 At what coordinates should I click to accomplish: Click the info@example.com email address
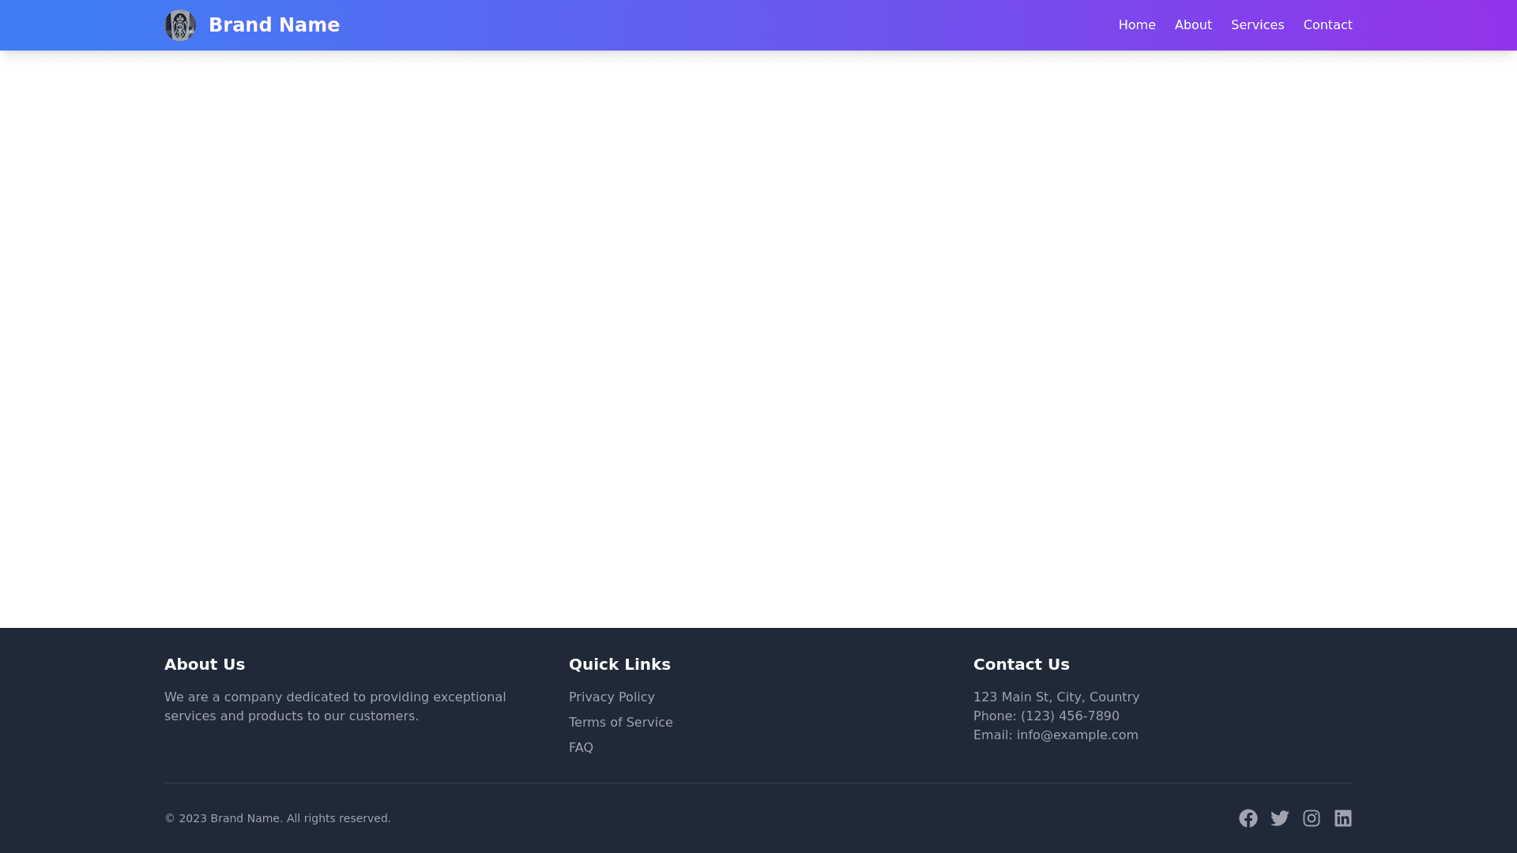click(1077, 735)
